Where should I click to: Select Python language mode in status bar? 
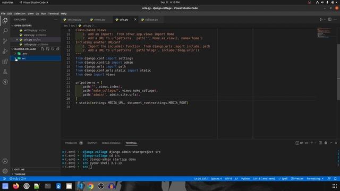[245, 179]
